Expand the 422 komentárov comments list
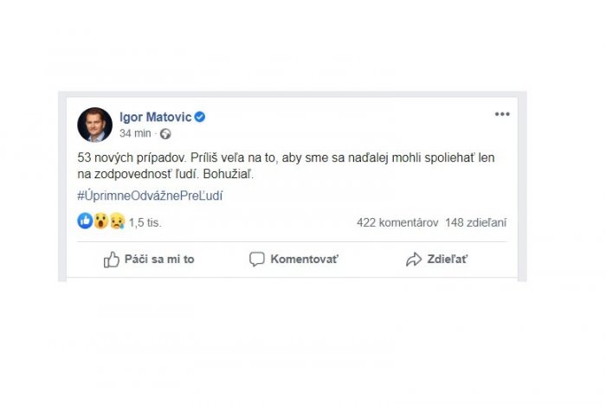Image resolution: width=606 pixels, height=404 pixels. point(397,222)
